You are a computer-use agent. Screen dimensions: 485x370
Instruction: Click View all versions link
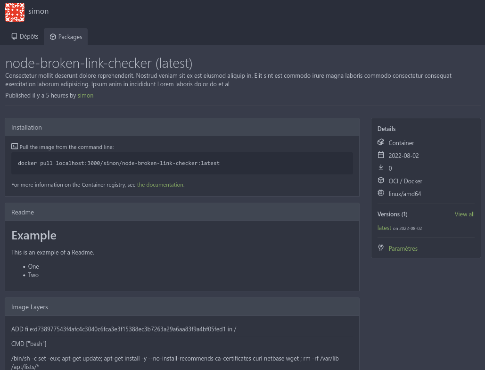point(464,214)
